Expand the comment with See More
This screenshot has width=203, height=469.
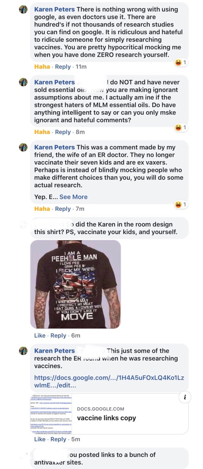(x=73, y=197)
